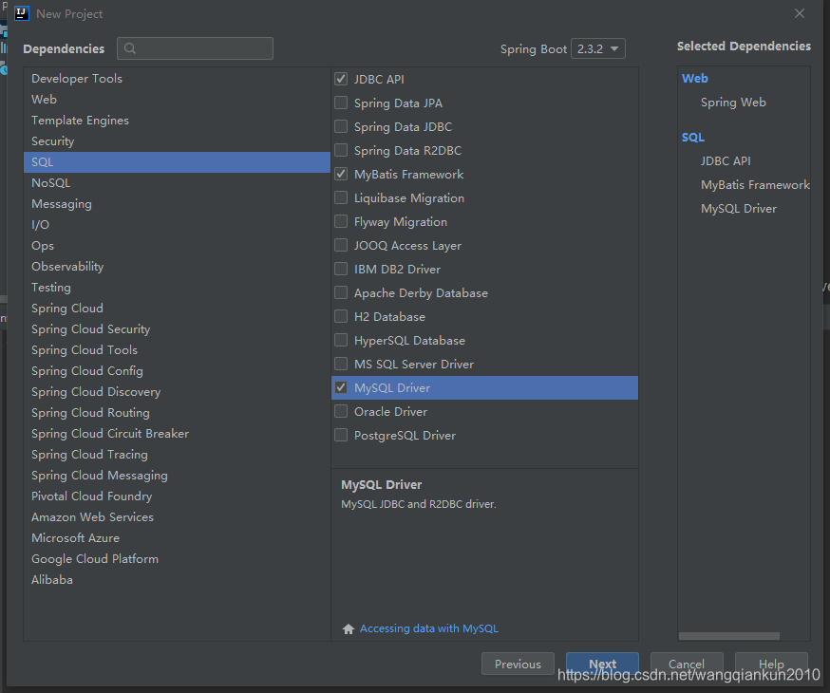The image size is (830, 693).
Task: Open the Amazon Web Services category
Action: pos(177,516)
